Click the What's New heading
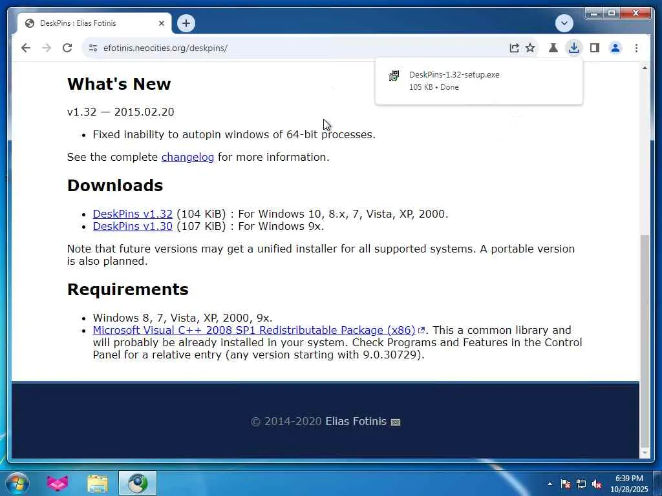The image size is (662, 496). (x=119, y=84)
